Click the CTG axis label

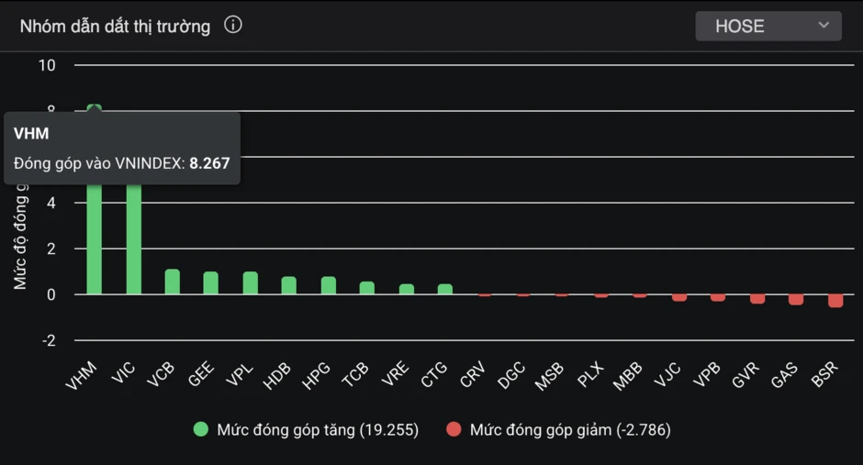coord(433,375)
